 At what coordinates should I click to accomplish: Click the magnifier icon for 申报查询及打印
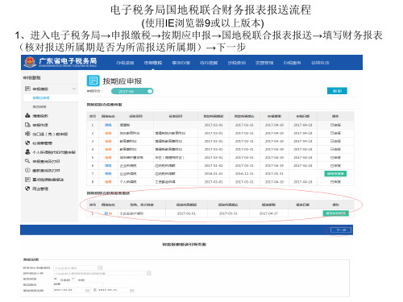(x=27, y=161)
